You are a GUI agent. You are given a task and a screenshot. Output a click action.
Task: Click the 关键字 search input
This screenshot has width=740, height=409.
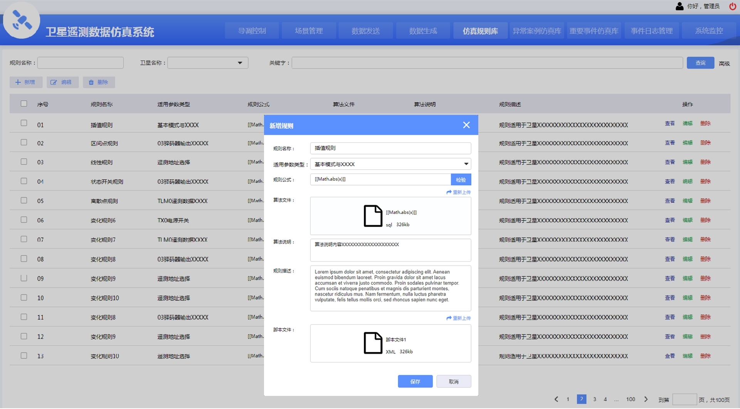click(487, 63)
